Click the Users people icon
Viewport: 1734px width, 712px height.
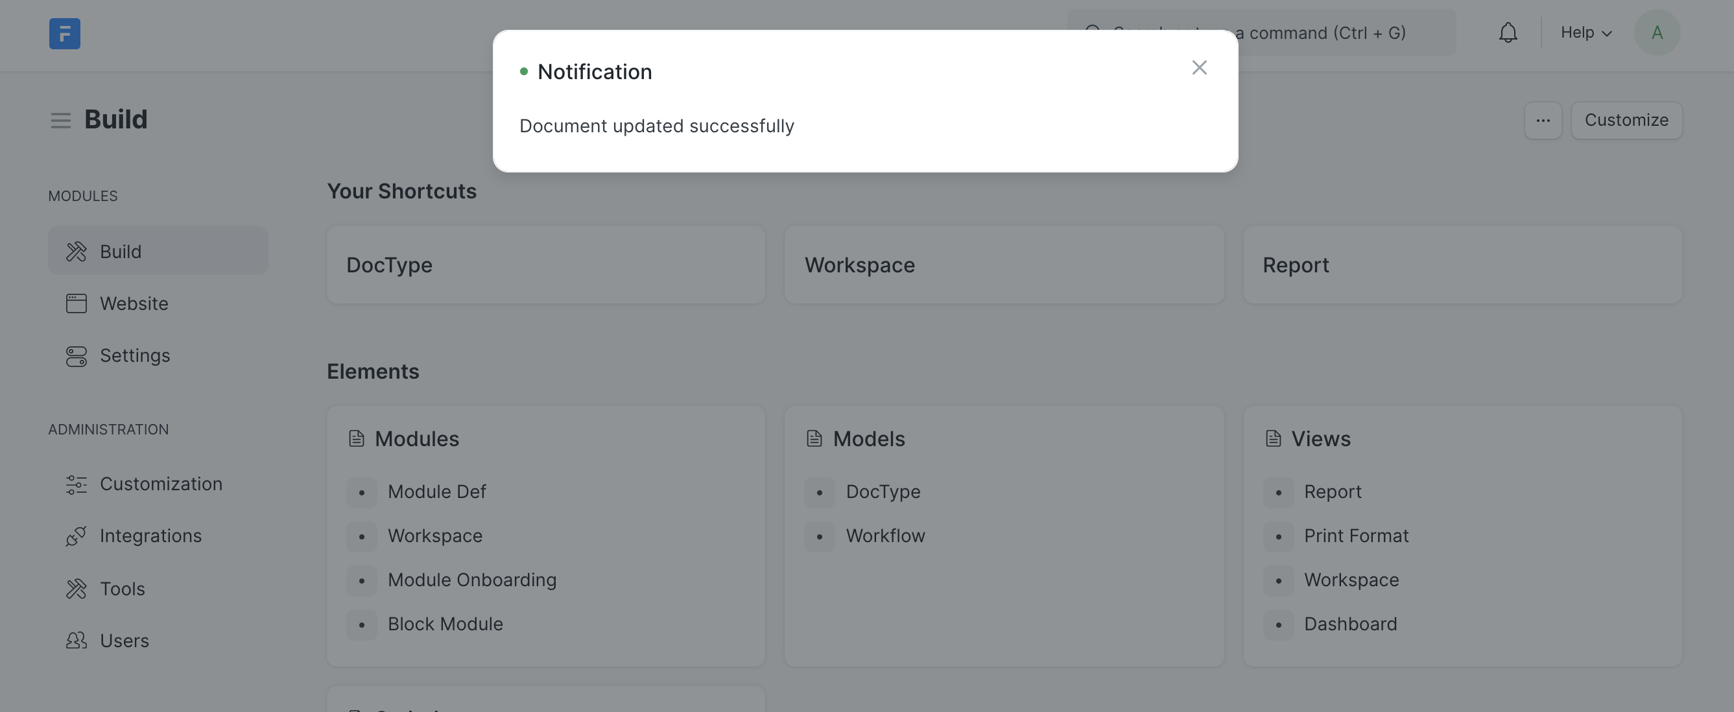[x=76, y=641]
